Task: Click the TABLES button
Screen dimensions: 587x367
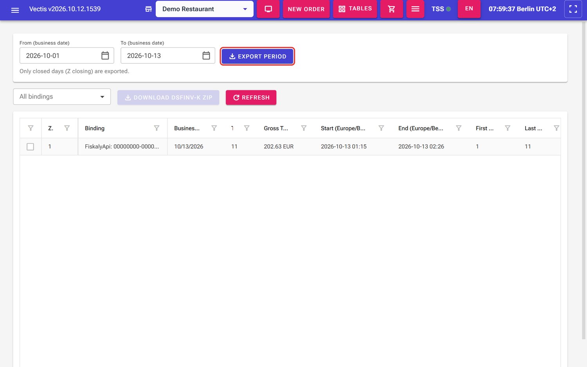Action: pos(355,9)
